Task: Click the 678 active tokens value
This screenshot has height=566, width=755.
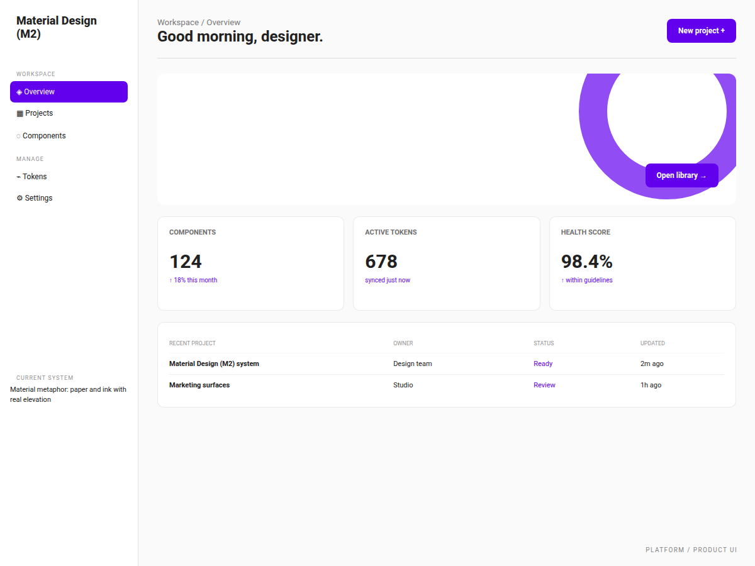Action: click(x=381, y=262)
